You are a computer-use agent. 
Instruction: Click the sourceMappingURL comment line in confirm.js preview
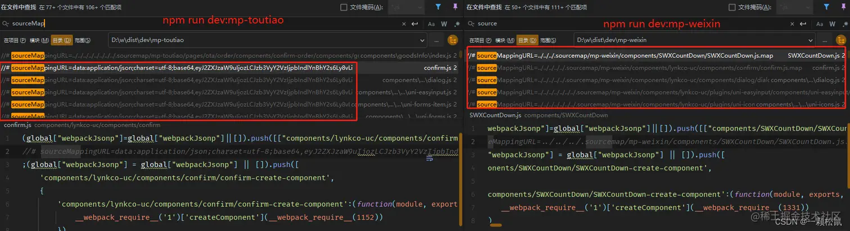click(x=241, y=152)
